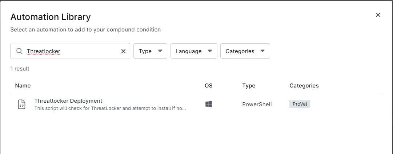The image size is (393, 154).
Task: Clear the Threatlocker search text
Action: [123, 51]
